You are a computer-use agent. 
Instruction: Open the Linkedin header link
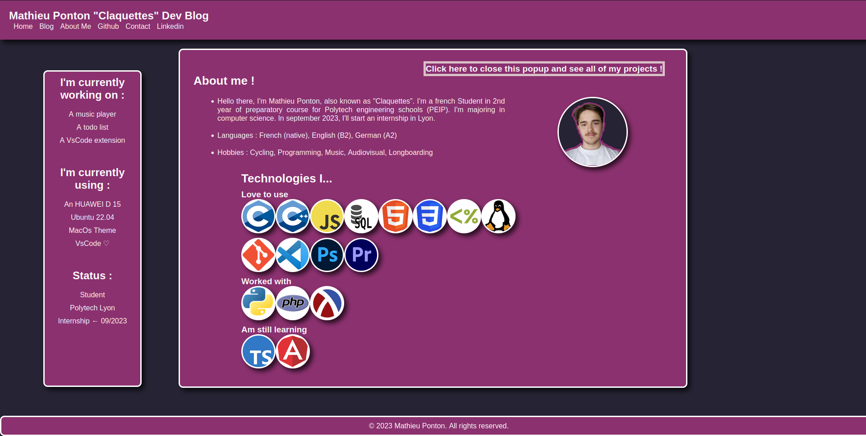click(x=170, y=27)
